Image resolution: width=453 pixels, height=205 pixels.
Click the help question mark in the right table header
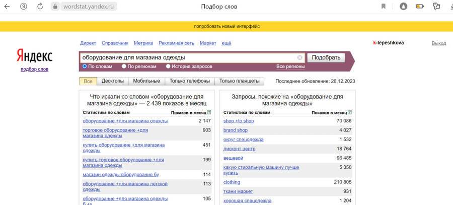tap(350, 112)
